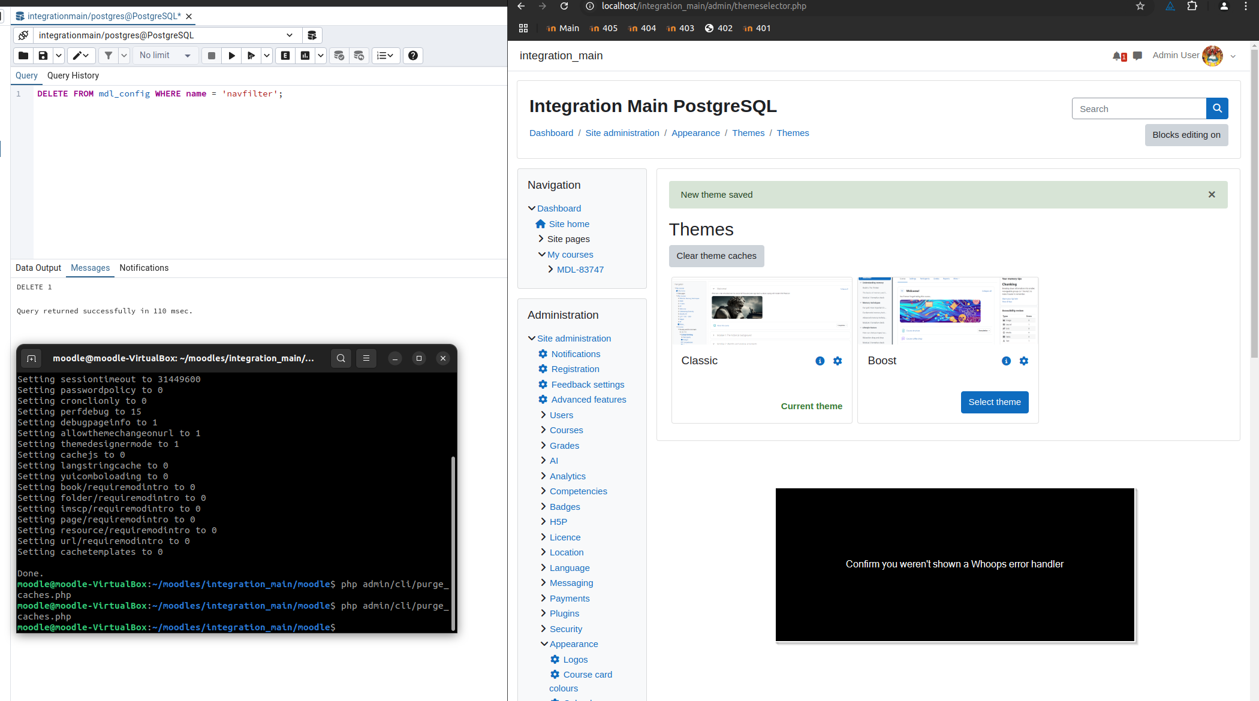Dismiss the New theme saved alert
Viewport: 1259px width, 701px height.
(1212, 195)
